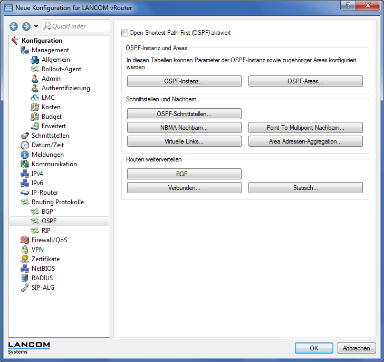
Task: Click the back navigation arrow icon
Action: [14, 26]
